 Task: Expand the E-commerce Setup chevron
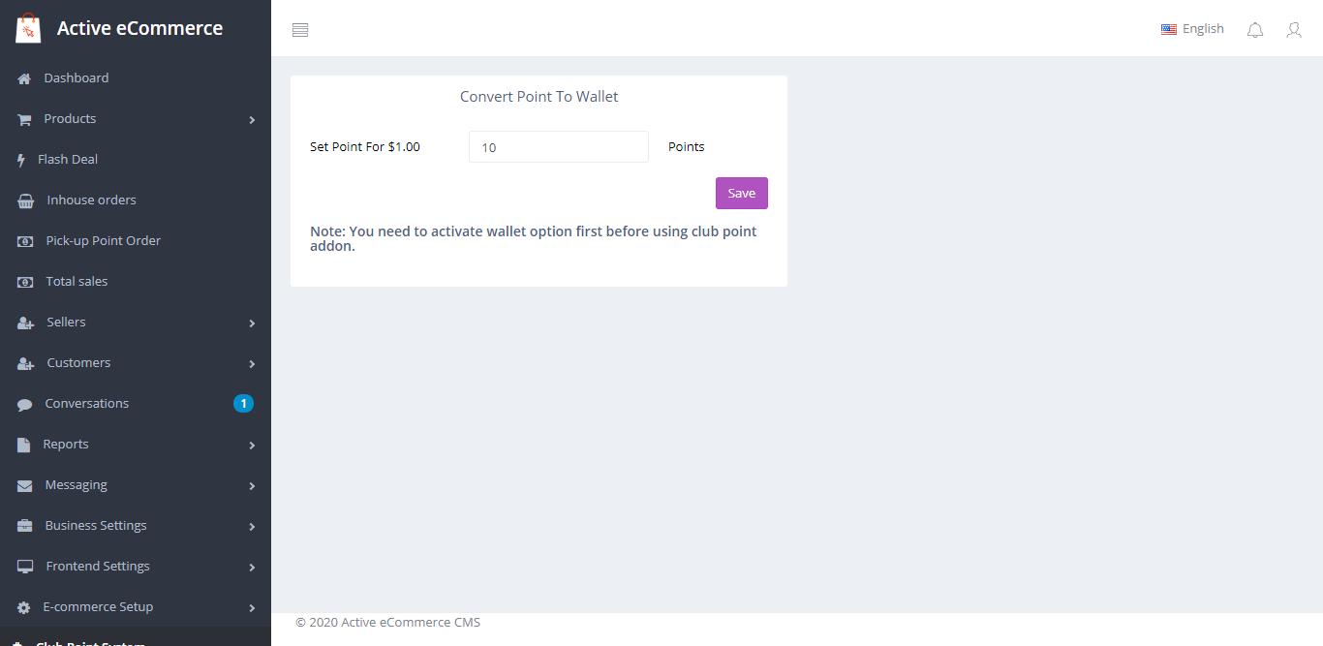[x=252, y=608]
